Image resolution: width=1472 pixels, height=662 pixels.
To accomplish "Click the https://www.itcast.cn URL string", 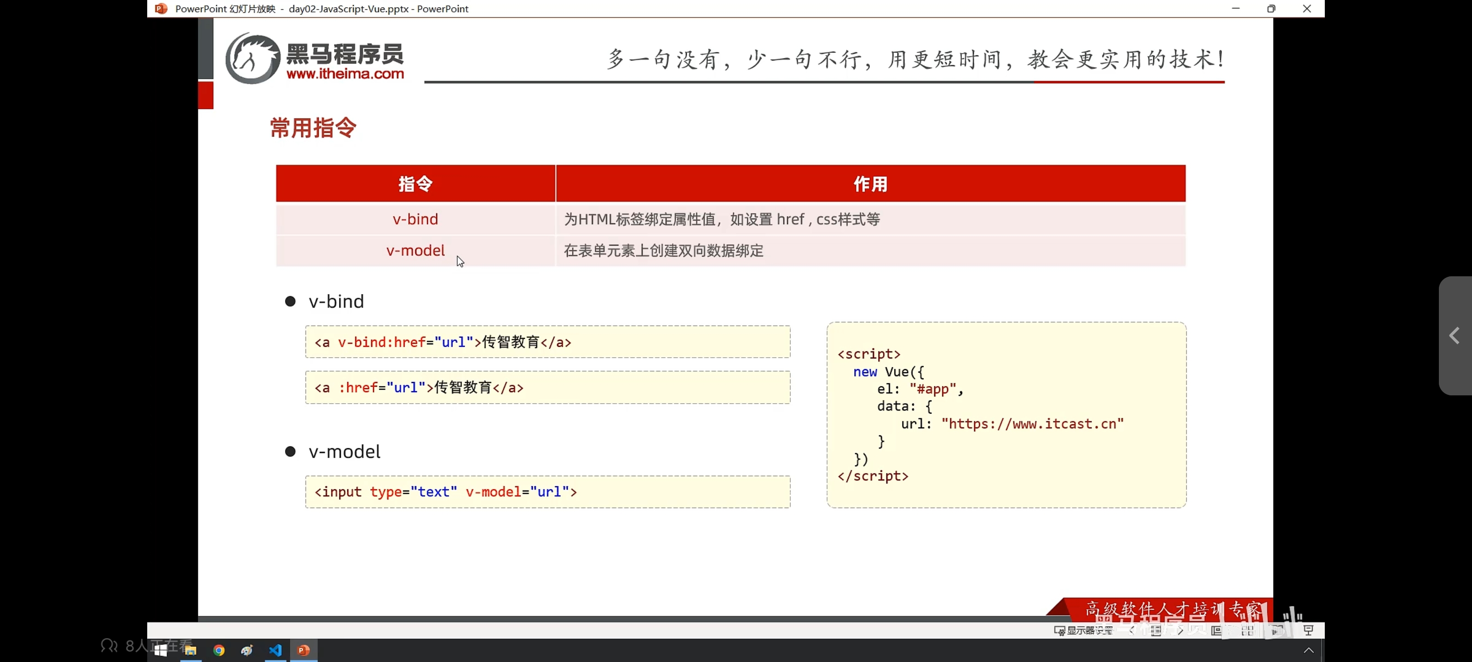I will point(1033,424).
